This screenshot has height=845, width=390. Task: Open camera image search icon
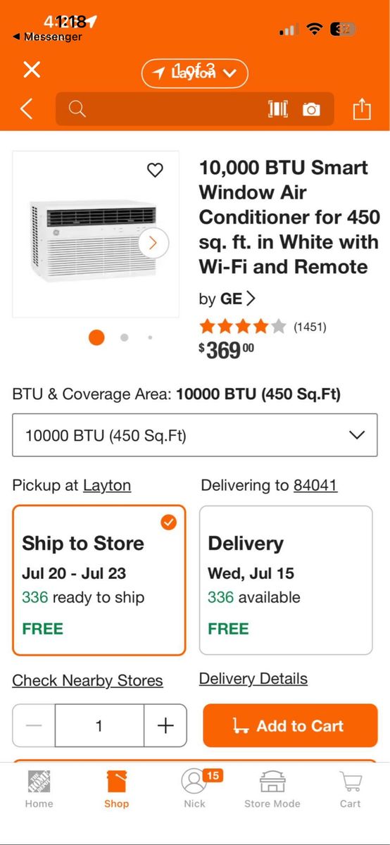pyautogui.click(x=311, y=109)
